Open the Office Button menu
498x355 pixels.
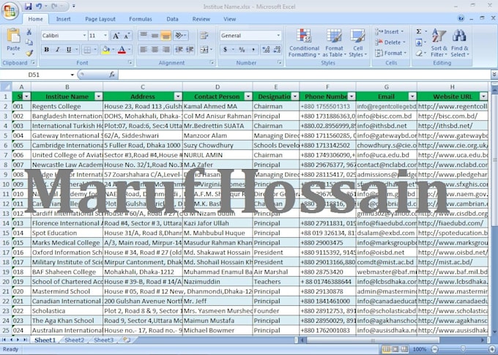(10, 12)
